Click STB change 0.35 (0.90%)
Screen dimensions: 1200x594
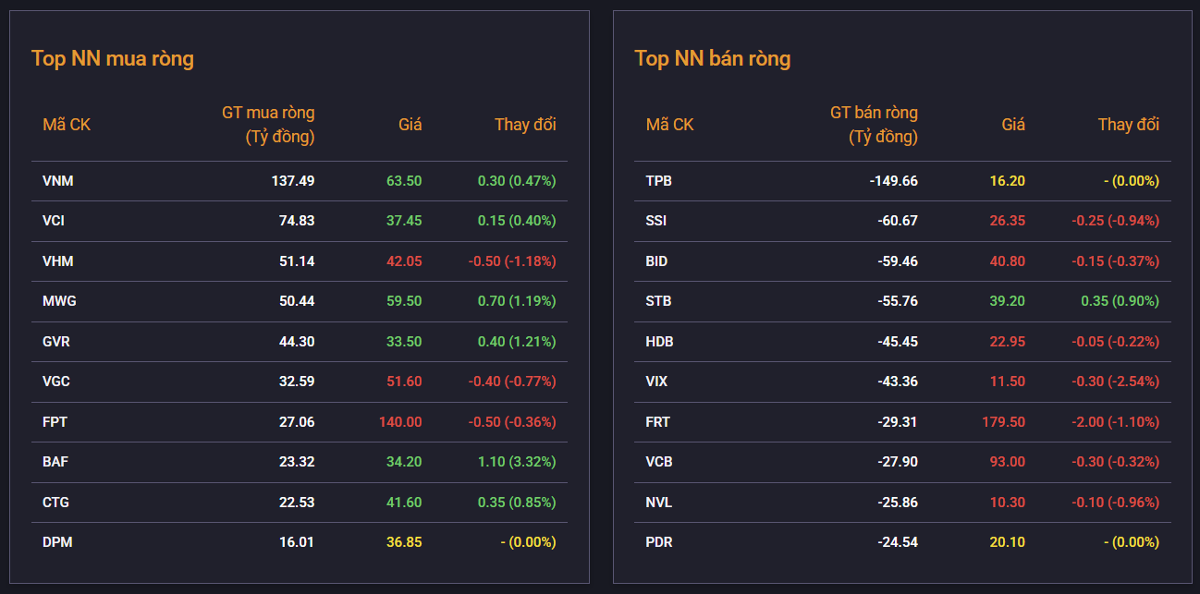point(1120,301)
